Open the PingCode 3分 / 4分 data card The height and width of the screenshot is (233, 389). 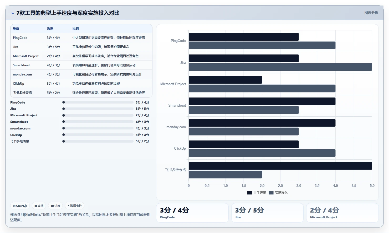click(192, 213)
